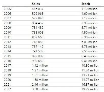Select stock value 19.79 million
The image size is (104, 92).
[90, 89]
